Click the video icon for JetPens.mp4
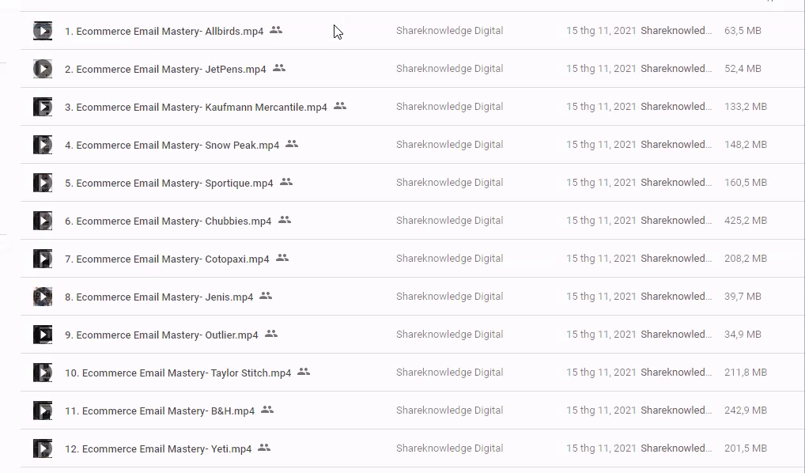This screenshot has width=805, height=473. 43,69
